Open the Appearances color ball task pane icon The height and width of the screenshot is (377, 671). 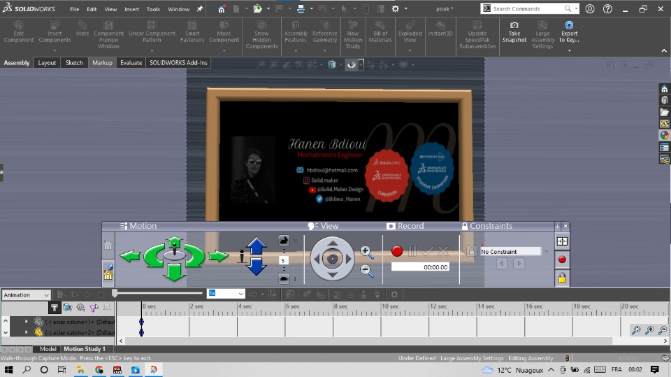click(665, 135)
